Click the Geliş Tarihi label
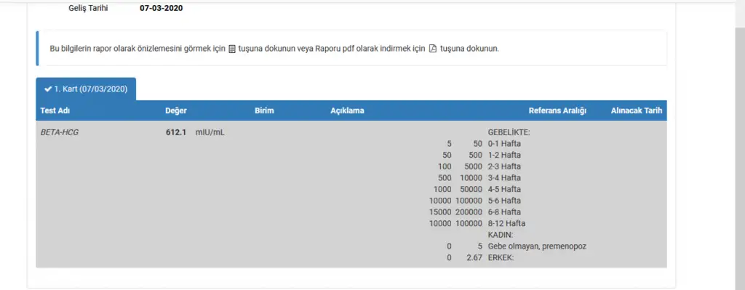 tap(88, 8)
